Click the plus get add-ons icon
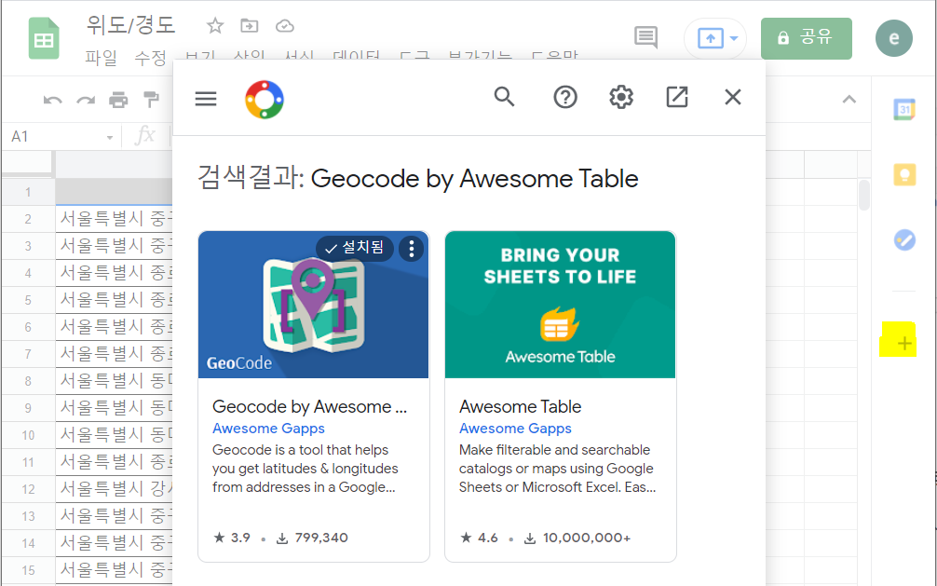The width and height of the screenshot is (937, 586). [x=904, y=343]
